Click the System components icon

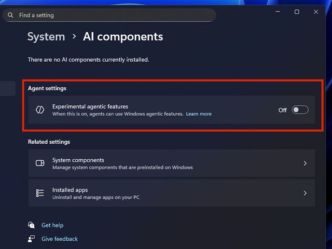(x=40, y=163)
